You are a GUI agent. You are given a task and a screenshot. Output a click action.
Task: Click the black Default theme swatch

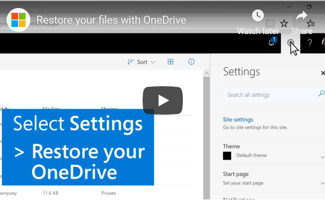pyautogui.click(x=227, y=156)
